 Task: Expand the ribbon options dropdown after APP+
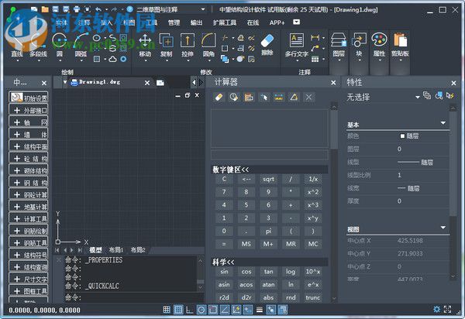[x=296, y=22]
